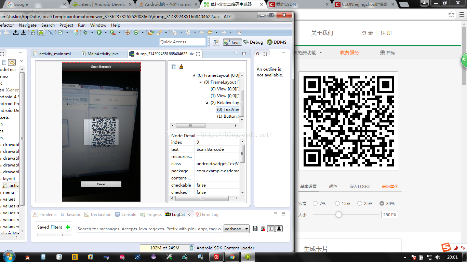
Task: Open the Problems view tab
Action: 45,215
